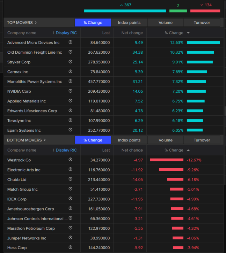Image resolution: width=226 pixels, height=253 pixels.
Task: Open Electronic Arts Inc company name
Action: tap(24, 170)
